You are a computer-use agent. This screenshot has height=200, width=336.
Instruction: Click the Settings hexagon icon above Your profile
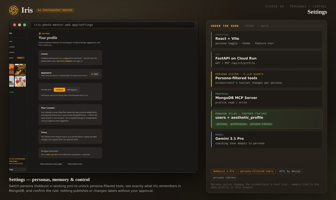[40, 33]
